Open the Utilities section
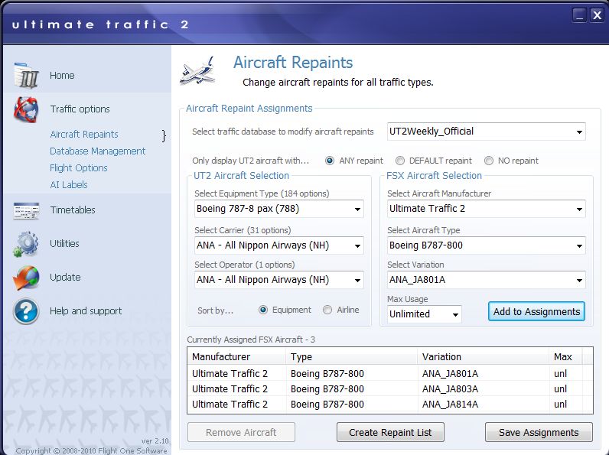 point(64,243)
